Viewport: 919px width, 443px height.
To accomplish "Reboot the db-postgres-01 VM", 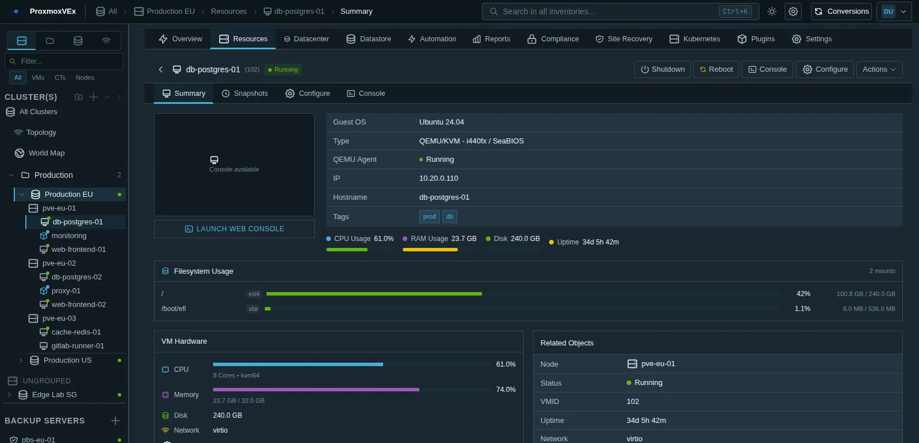I will (x=716, y=69).
